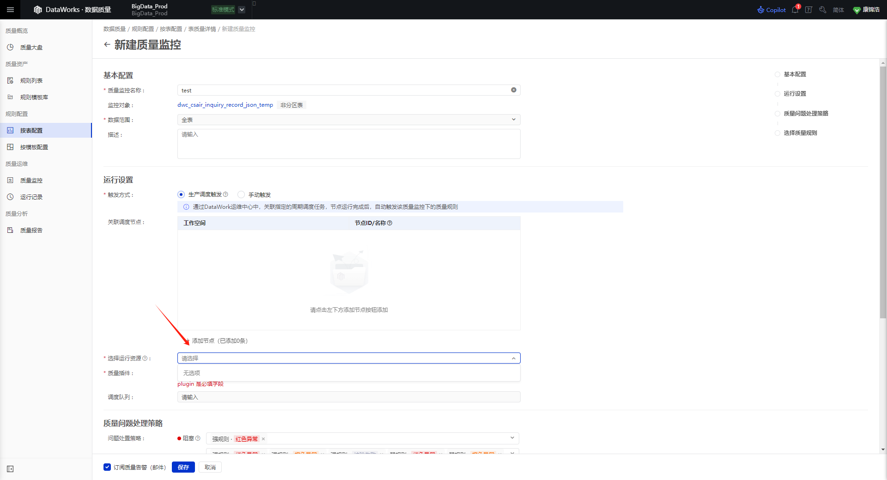Collapse the sidebar with bottom-left icon
The height and width of the screenshot is (480, 887).
[10, 469]
